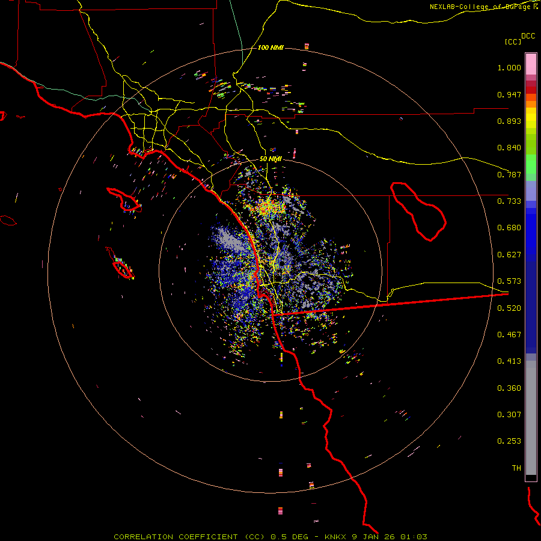Click the 0.733 legend value

coord(509,201)
